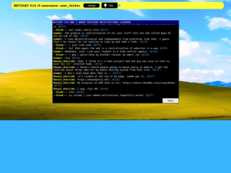Image resolution: width=231 pixels, height=173 pixels.
Task: Click the notification bell icon
Action: click(x=119, y=6)
